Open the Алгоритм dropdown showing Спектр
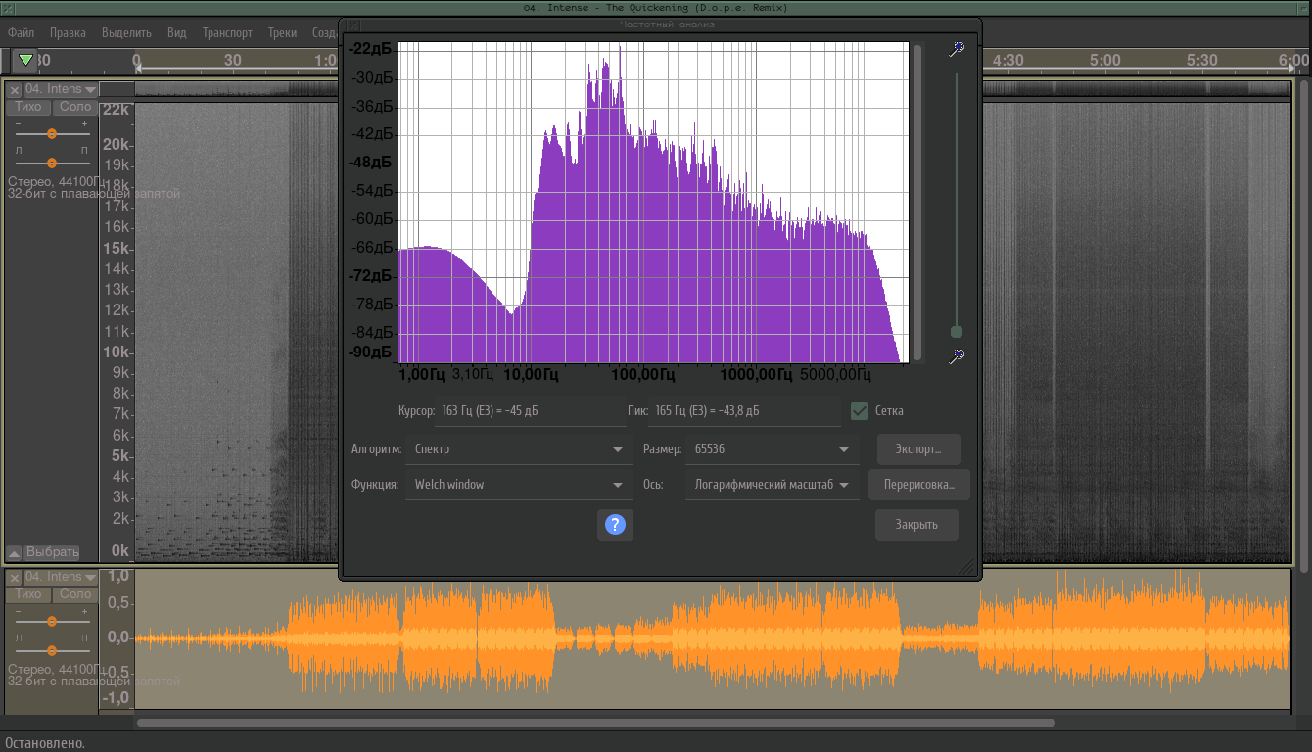This screenshot has height=752, width=1312. click(518, 449)
